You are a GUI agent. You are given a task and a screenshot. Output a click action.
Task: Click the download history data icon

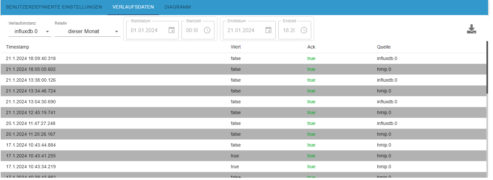[x=471, y=29]
